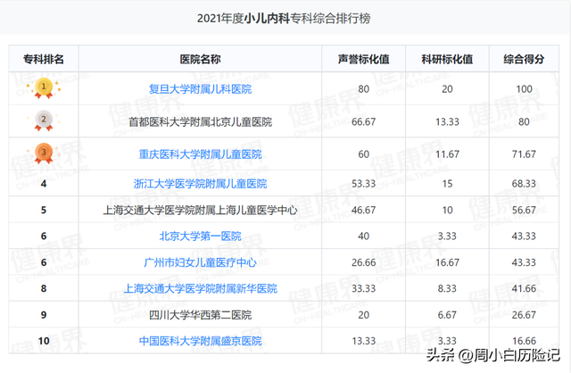Open 浙江大学医学院附属儿童医院 link

click(x=200, y=184)
